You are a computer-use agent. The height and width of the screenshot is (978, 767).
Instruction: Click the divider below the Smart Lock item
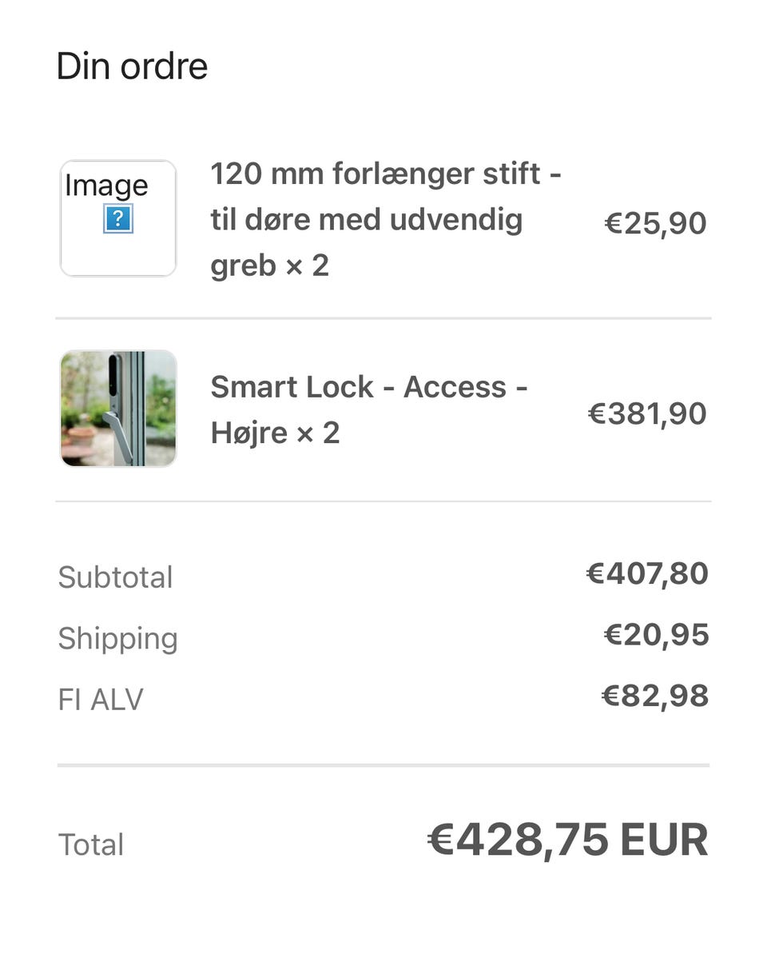(x=383, y=501)
